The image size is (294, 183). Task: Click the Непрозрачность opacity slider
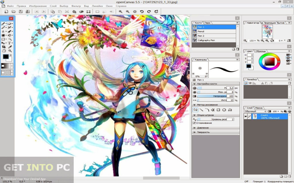pos(212,96)
